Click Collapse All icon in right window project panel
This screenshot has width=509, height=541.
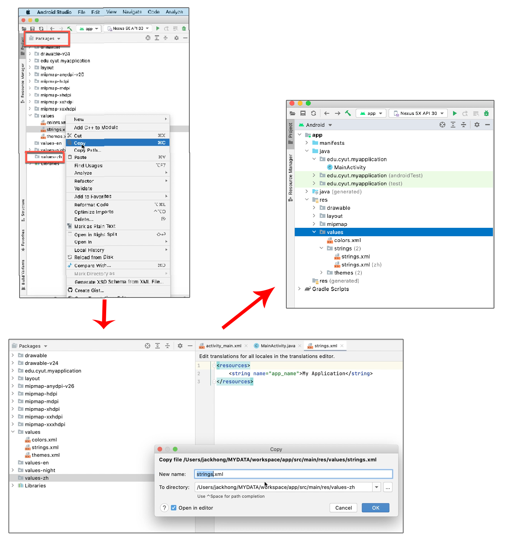[x=463, y=125]
